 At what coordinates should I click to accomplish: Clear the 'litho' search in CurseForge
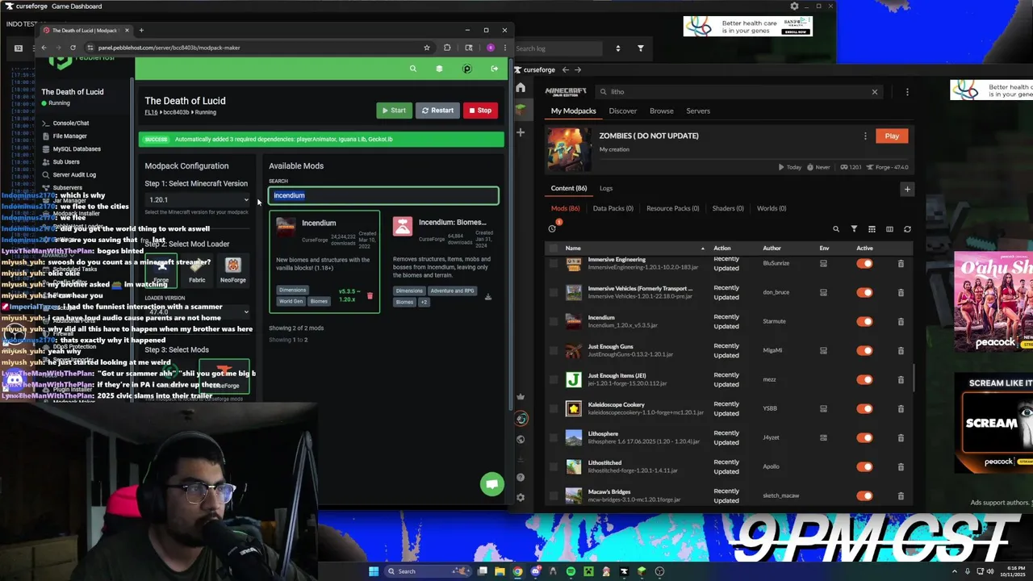coord(874,92)
